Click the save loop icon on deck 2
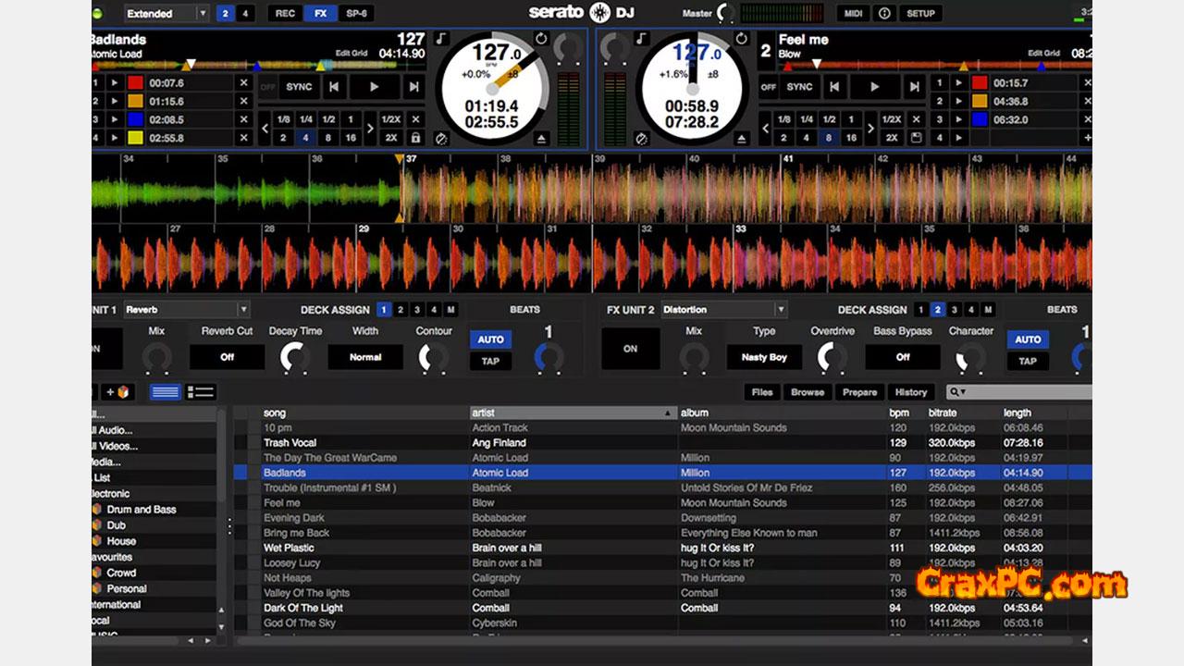This screenshot has width=1184, height=666. (916, 138)
